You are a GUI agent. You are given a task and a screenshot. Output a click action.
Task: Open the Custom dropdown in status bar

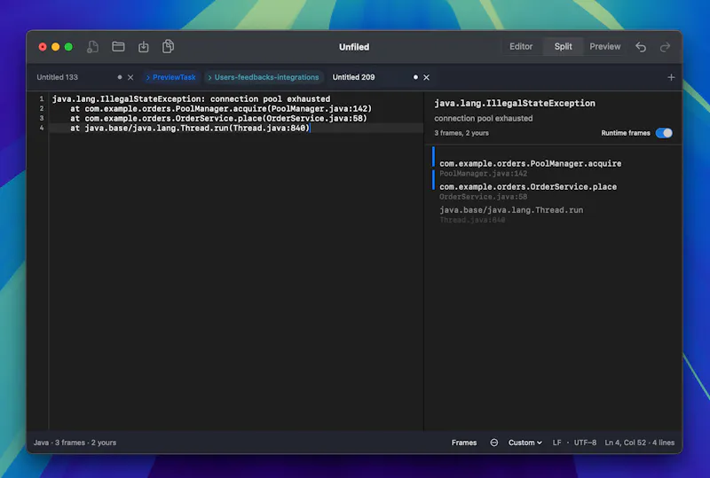pos(525,443)
